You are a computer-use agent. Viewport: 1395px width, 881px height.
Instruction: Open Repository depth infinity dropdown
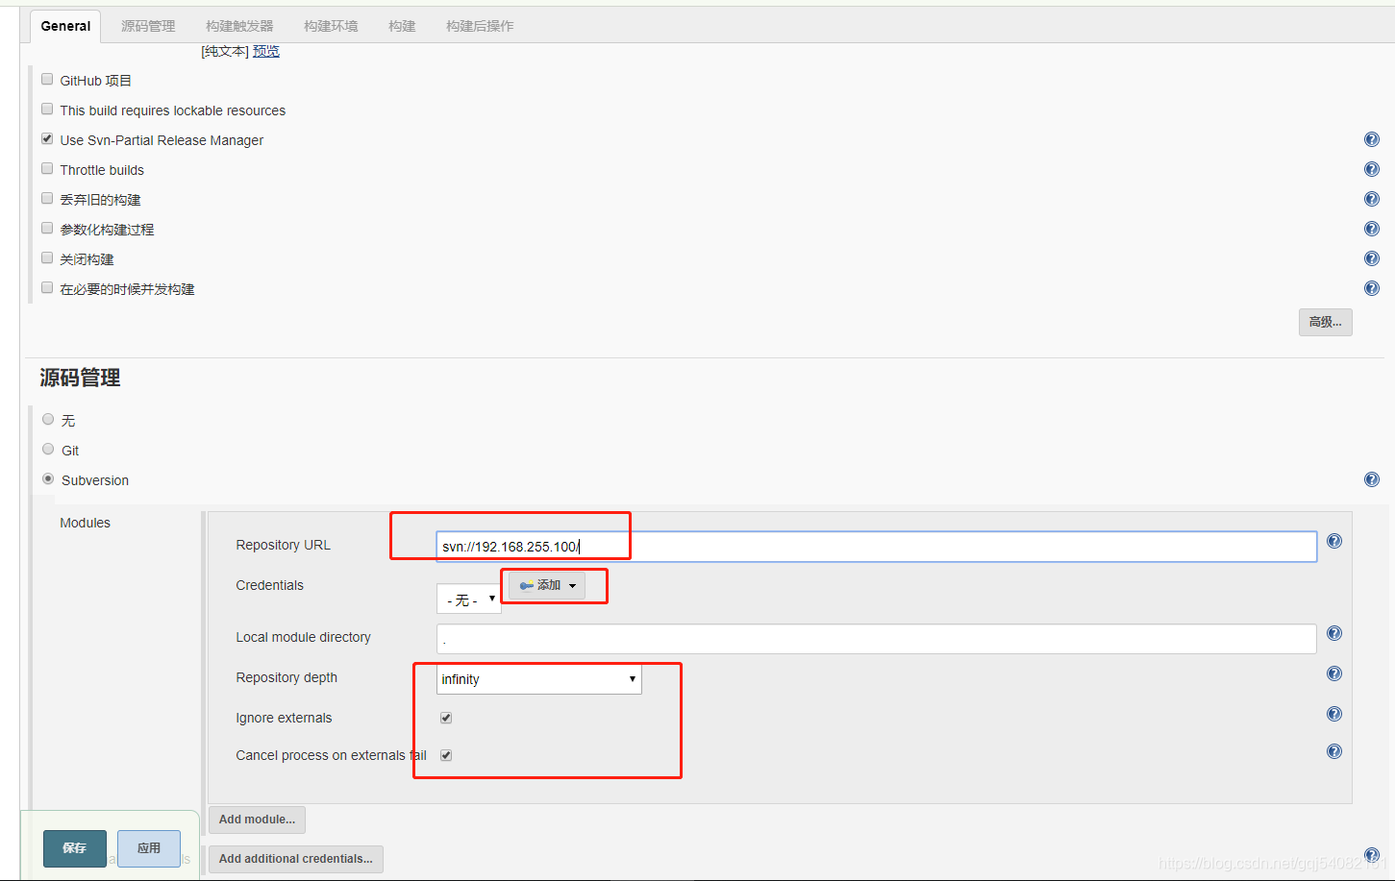coord(539,679)
